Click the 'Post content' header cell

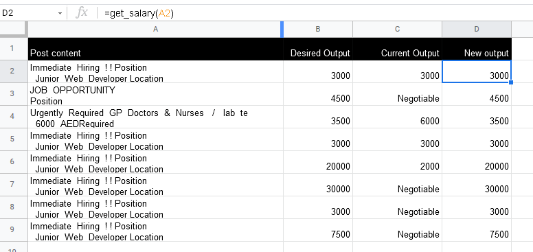tap(156, 49)
